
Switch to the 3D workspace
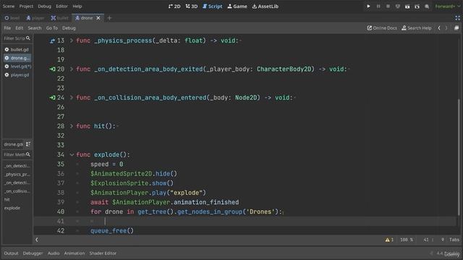pyautogui.click(x=191, y=6)
